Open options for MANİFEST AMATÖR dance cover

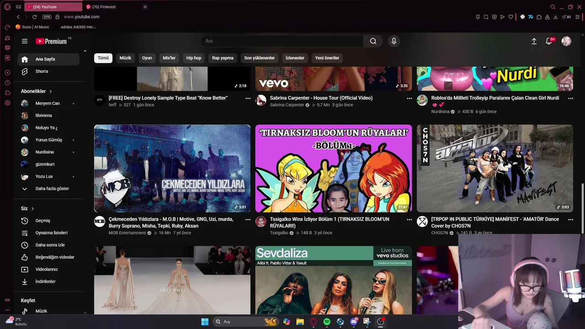pyautogui.click(x=570, y=220)
